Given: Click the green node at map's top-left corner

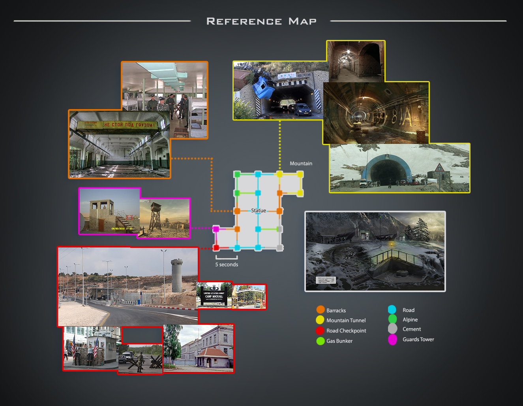Looking at the screenshot, I should (x=237, y=174).
